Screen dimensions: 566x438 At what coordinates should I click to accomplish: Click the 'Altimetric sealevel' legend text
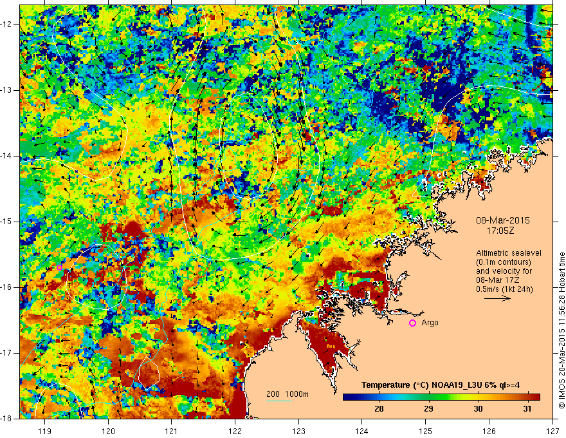[x=509, y=253]
